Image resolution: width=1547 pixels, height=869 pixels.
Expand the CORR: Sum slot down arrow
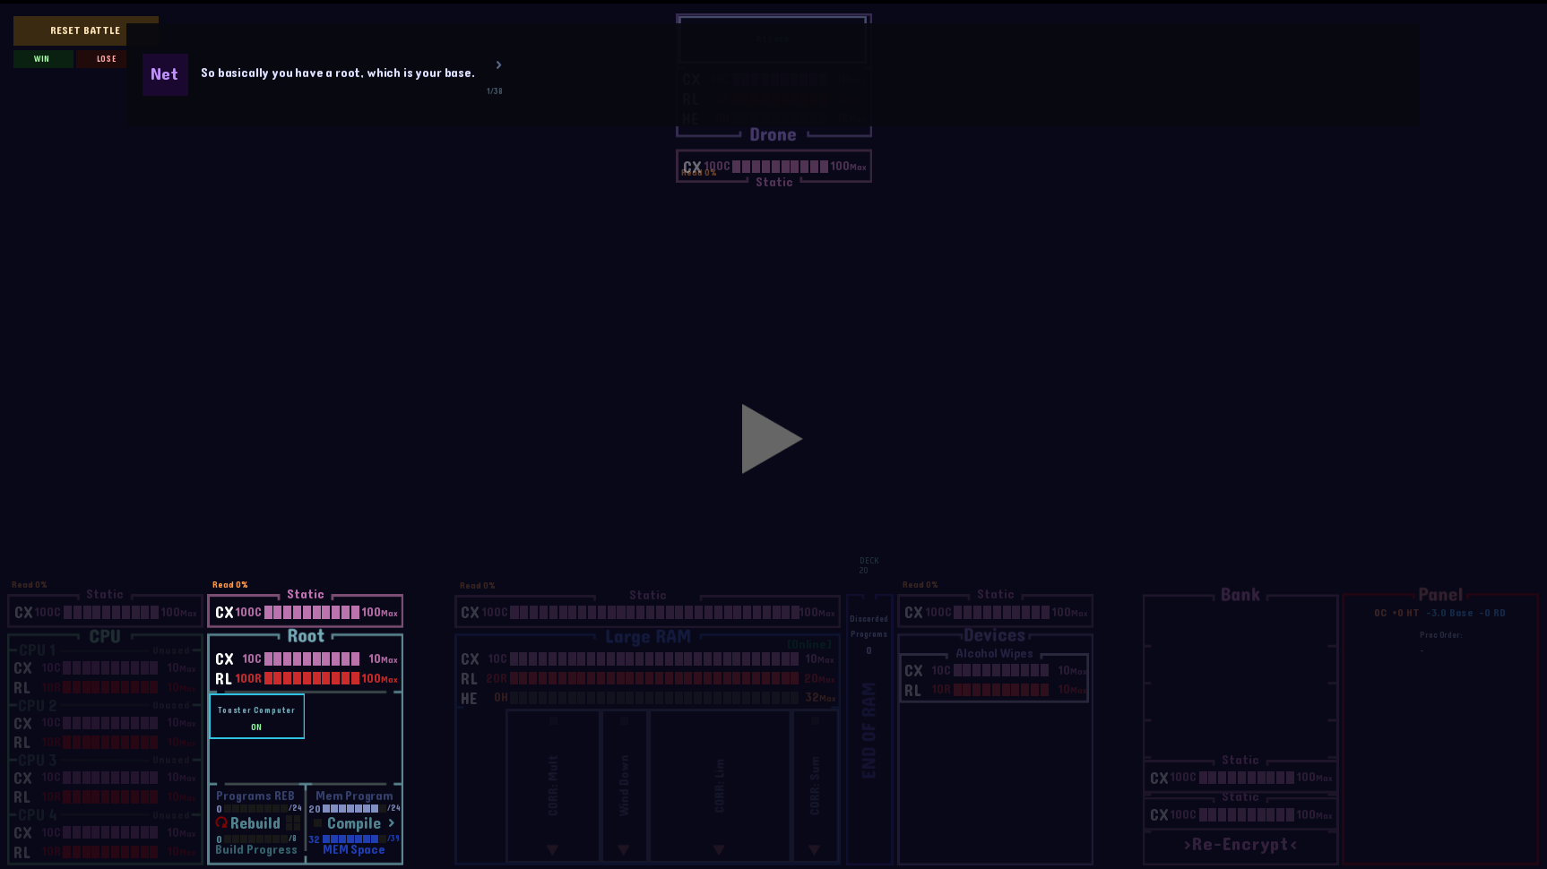pyautogui.click(x=814, y=850)
